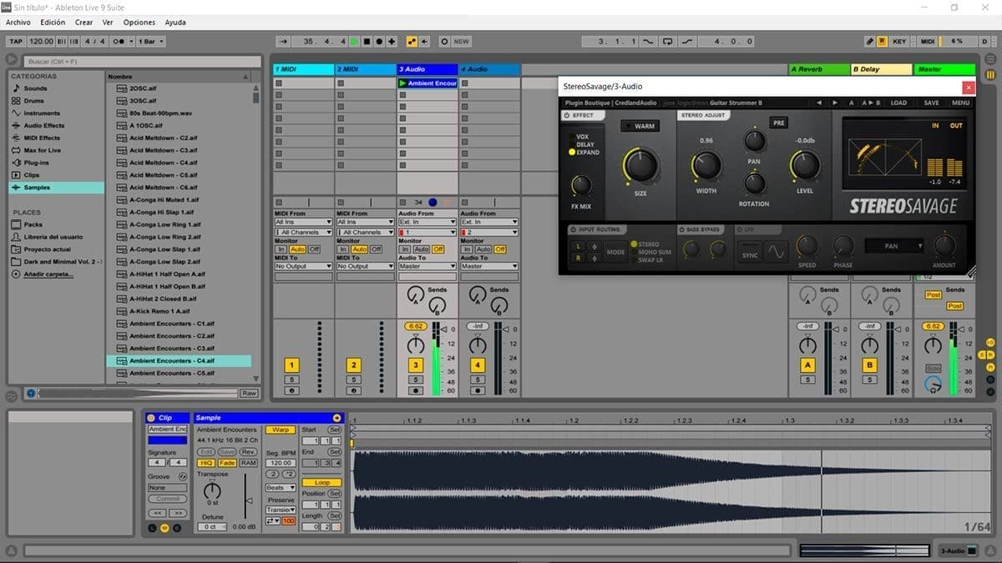Toggle the Follow button in transport
Viewport: 1002px width, 563px height.
coord(283,41)
